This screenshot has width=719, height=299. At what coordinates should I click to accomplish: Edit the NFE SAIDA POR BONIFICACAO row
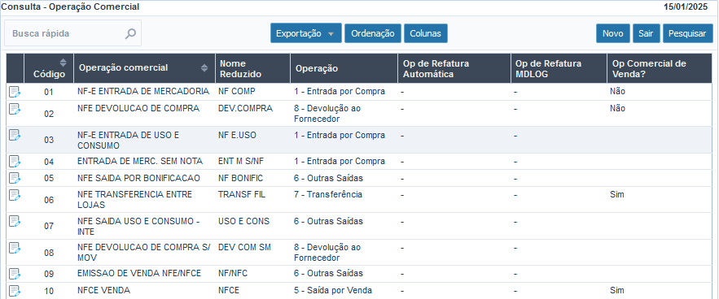click(x=15, y=178)
